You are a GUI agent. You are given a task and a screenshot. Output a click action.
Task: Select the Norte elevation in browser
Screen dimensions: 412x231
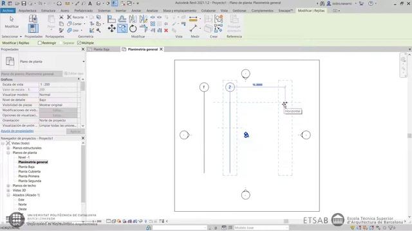[23, 205]
